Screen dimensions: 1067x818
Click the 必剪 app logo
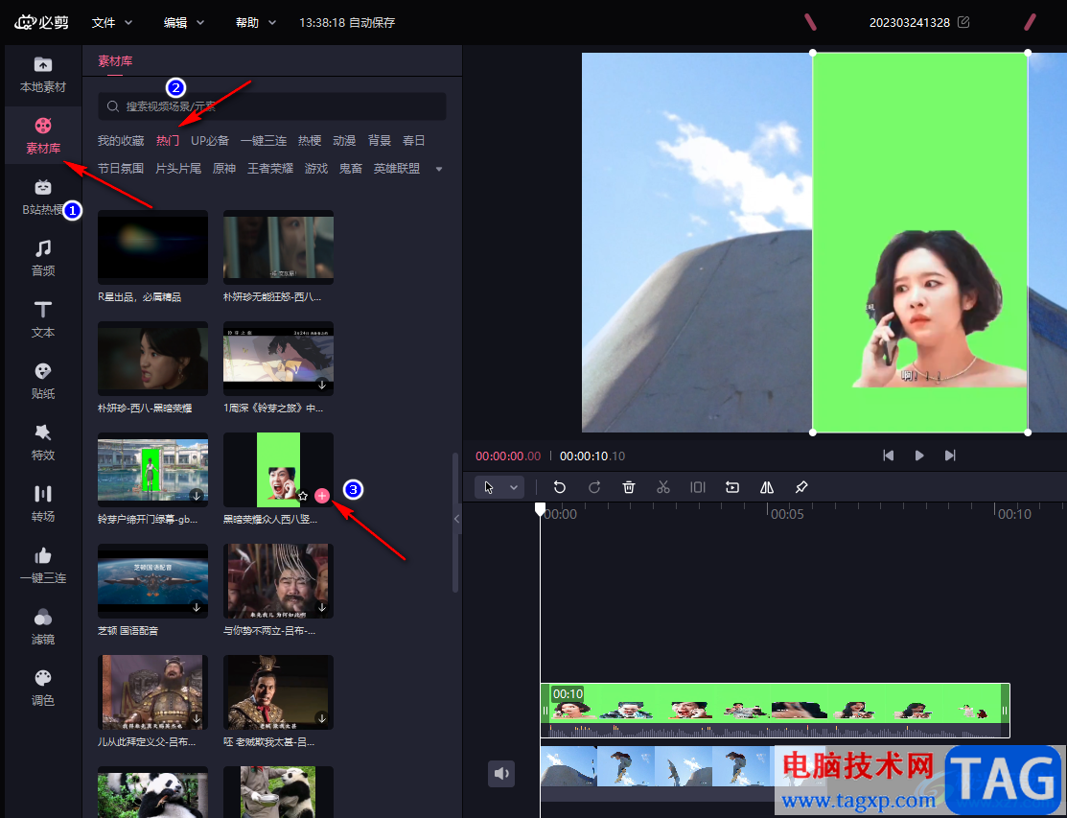pyautogui.click(x=42, y=22)
